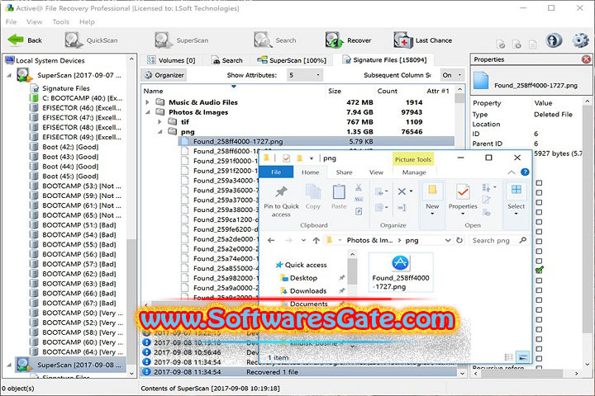Open the Show Attributes dropdown

point(305,75)
